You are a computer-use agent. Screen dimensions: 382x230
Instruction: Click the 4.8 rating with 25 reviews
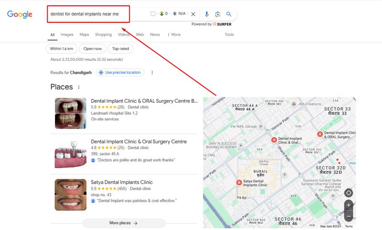[x=108, y=148]
